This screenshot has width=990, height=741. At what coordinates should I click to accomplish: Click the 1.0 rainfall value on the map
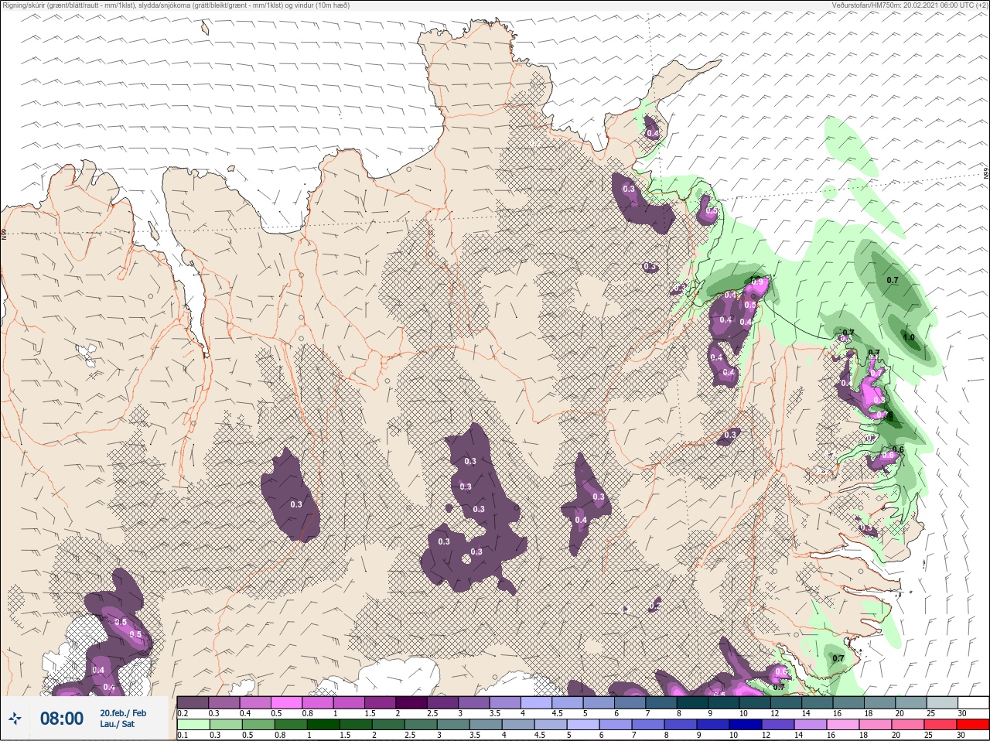point(909,337)
